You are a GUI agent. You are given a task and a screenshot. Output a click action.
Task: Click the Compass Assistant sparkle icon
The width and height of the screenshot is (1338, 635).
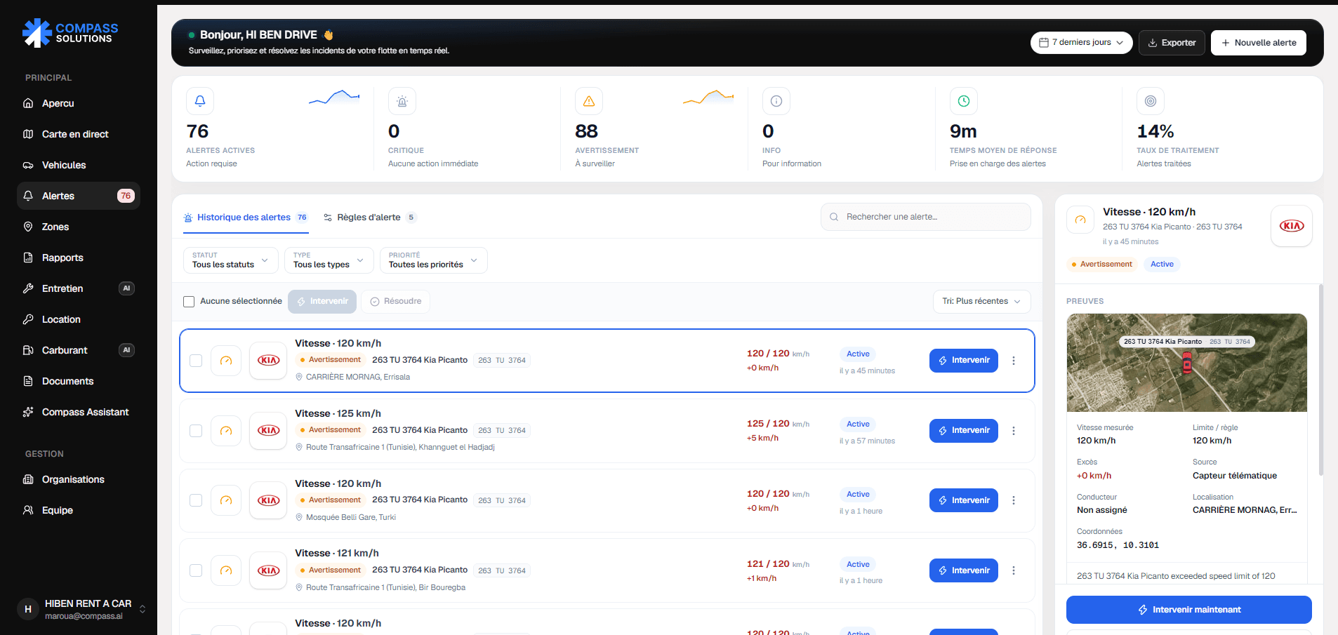pos(28,412)
